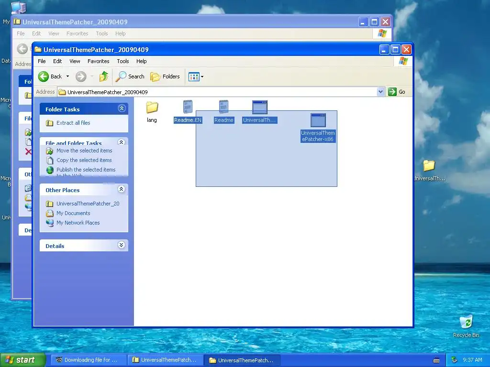The height and width of the screenshot is (367, 490).
Task: Open Help menu in background window
Action: pyautogui.click(x=120, y=33)
